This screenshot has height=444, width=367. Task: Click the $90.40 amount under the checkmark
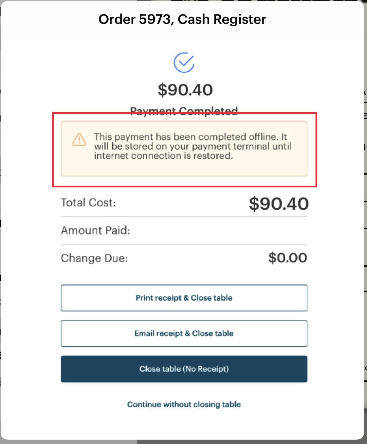pyautogui.click(x=184, y=90)
